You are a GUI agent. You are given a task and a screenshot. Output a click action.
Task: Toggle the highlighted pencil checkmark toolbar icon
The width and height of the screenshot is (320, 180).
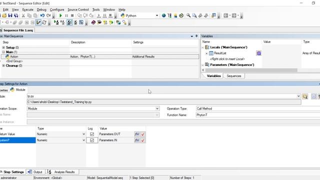[x=38, y=22]
